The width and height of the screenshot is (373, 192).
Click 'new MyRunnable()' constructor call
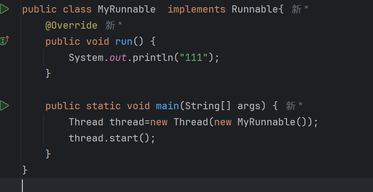pyautogui.click(x=263, y=122)
